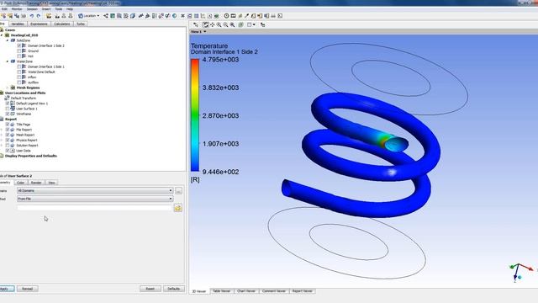
Task: Collapse the WaterZone tree node
Action: pyautogui.click(x=8, y=61)
